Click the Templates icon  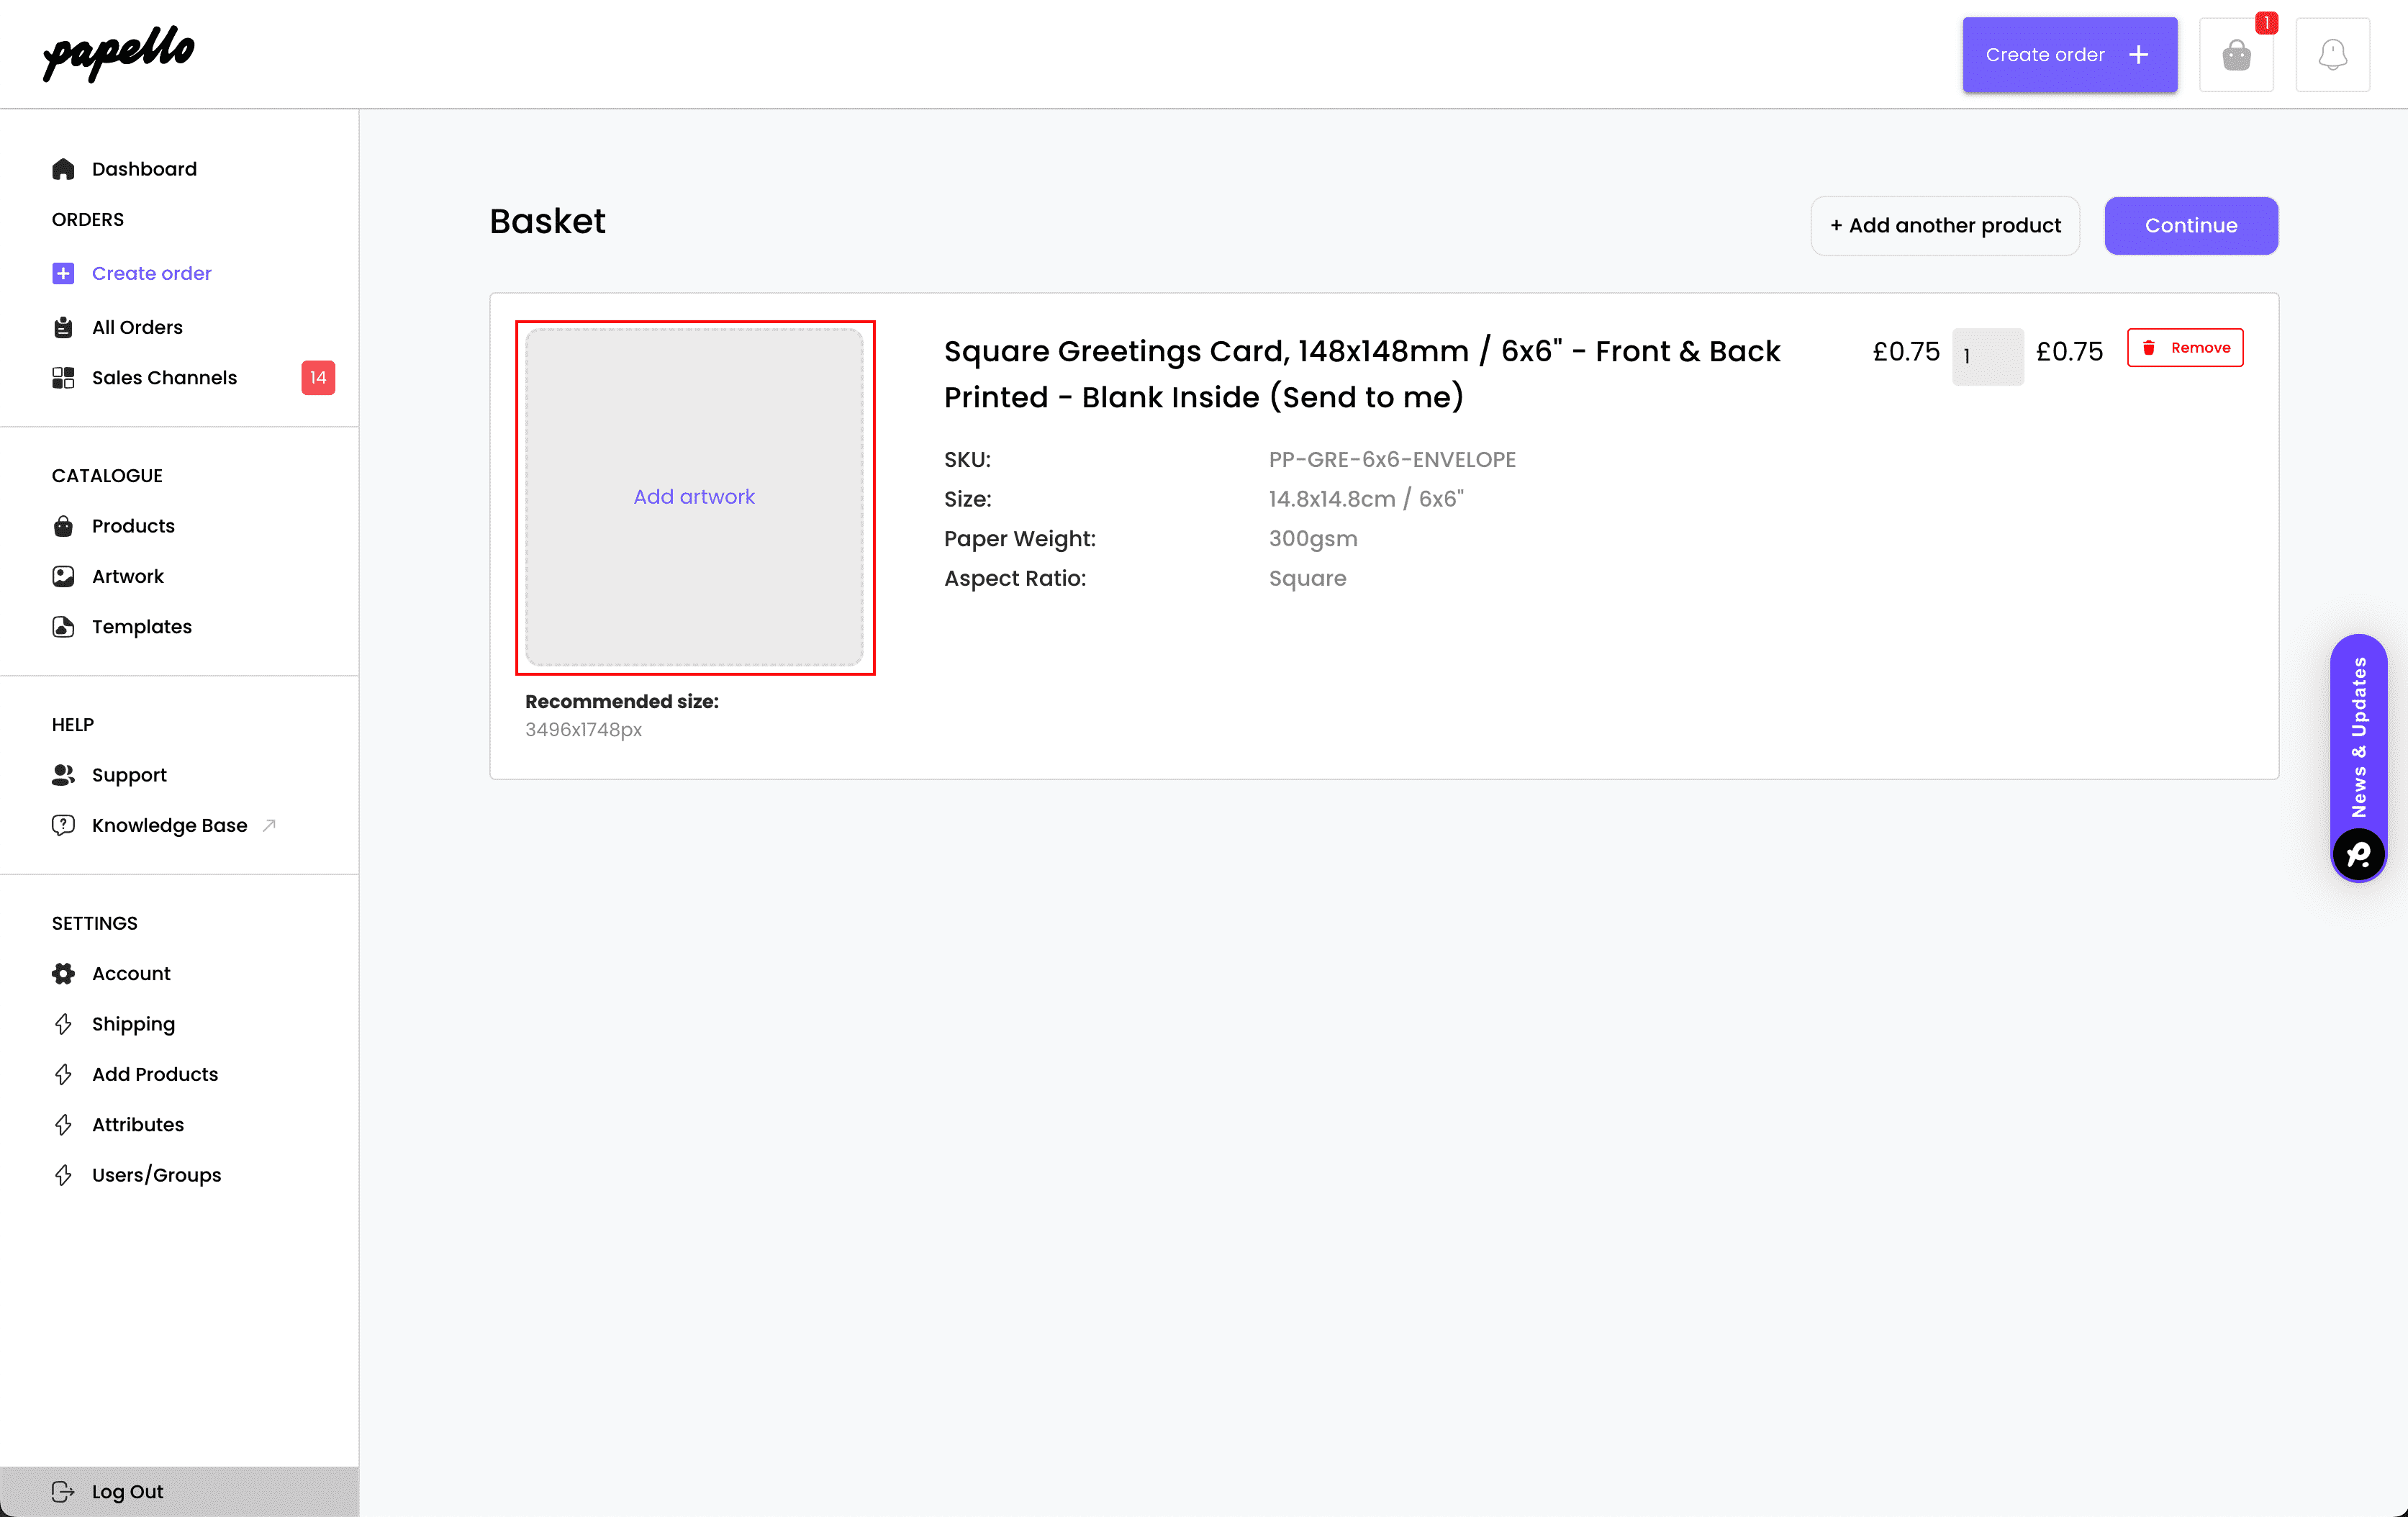pyautogui.click(x=63, y=626)
